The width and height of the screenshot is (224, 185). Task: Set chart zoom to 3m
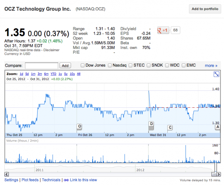pos(40,74)
